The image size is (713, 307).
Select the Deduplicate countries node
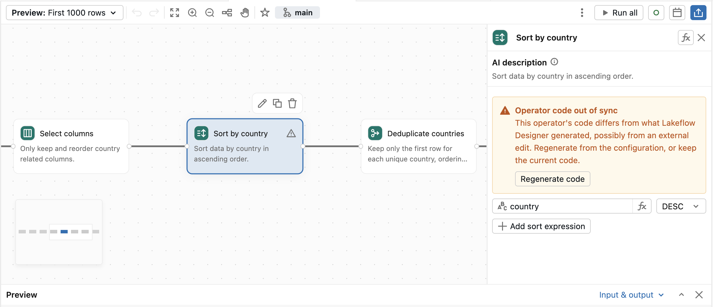419,146
